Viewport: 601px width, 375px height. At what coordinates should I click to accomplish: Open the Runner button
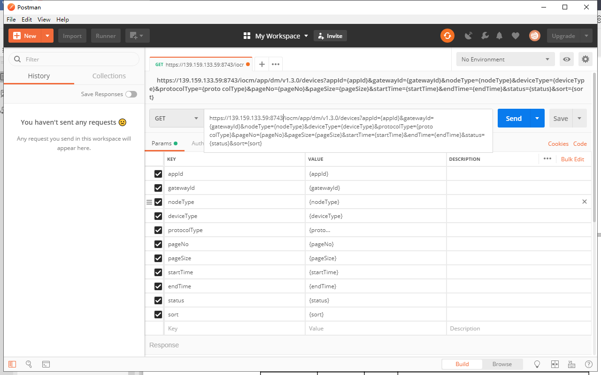[x=106, y=36]
